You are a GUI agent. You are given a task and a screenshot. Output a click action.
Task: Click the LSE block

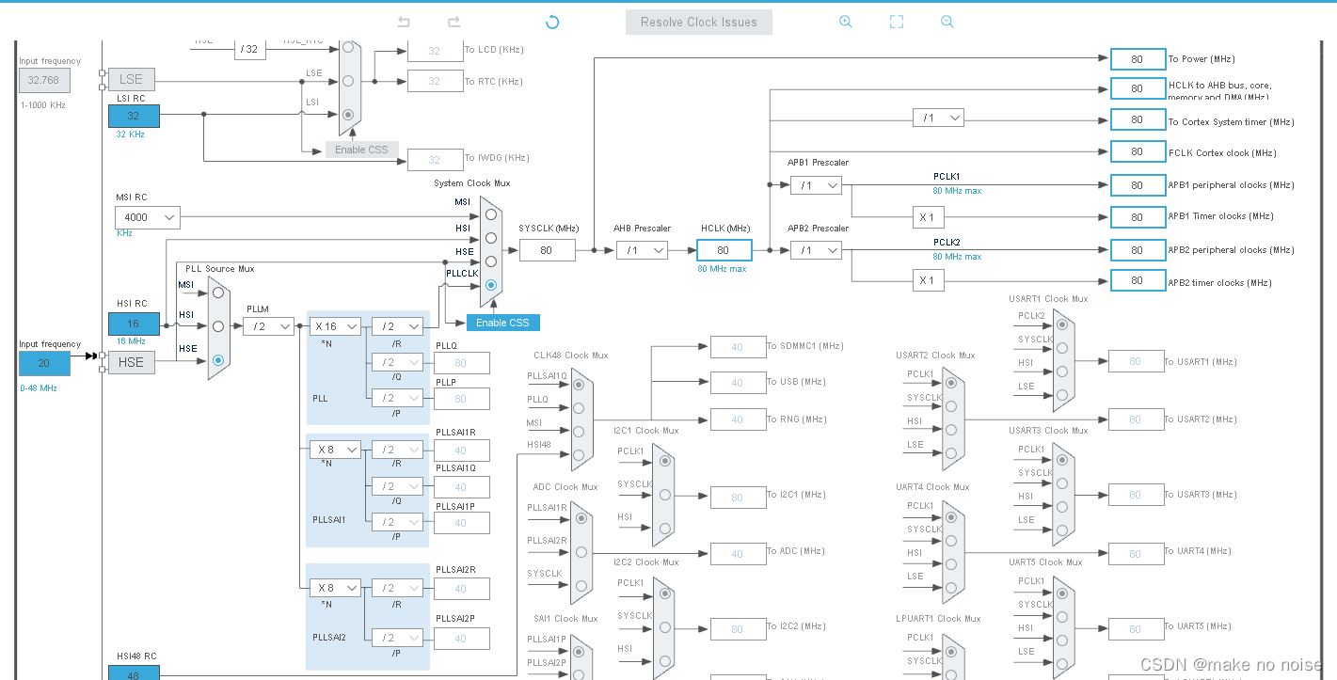coord(131,80)
